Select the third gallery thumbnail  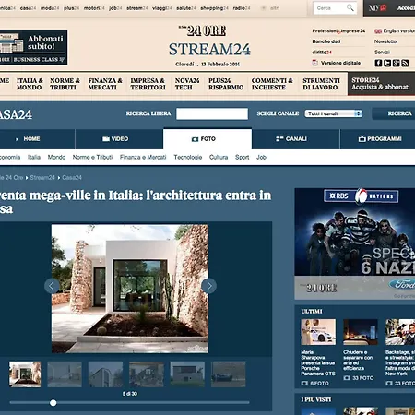pos(105,374)
